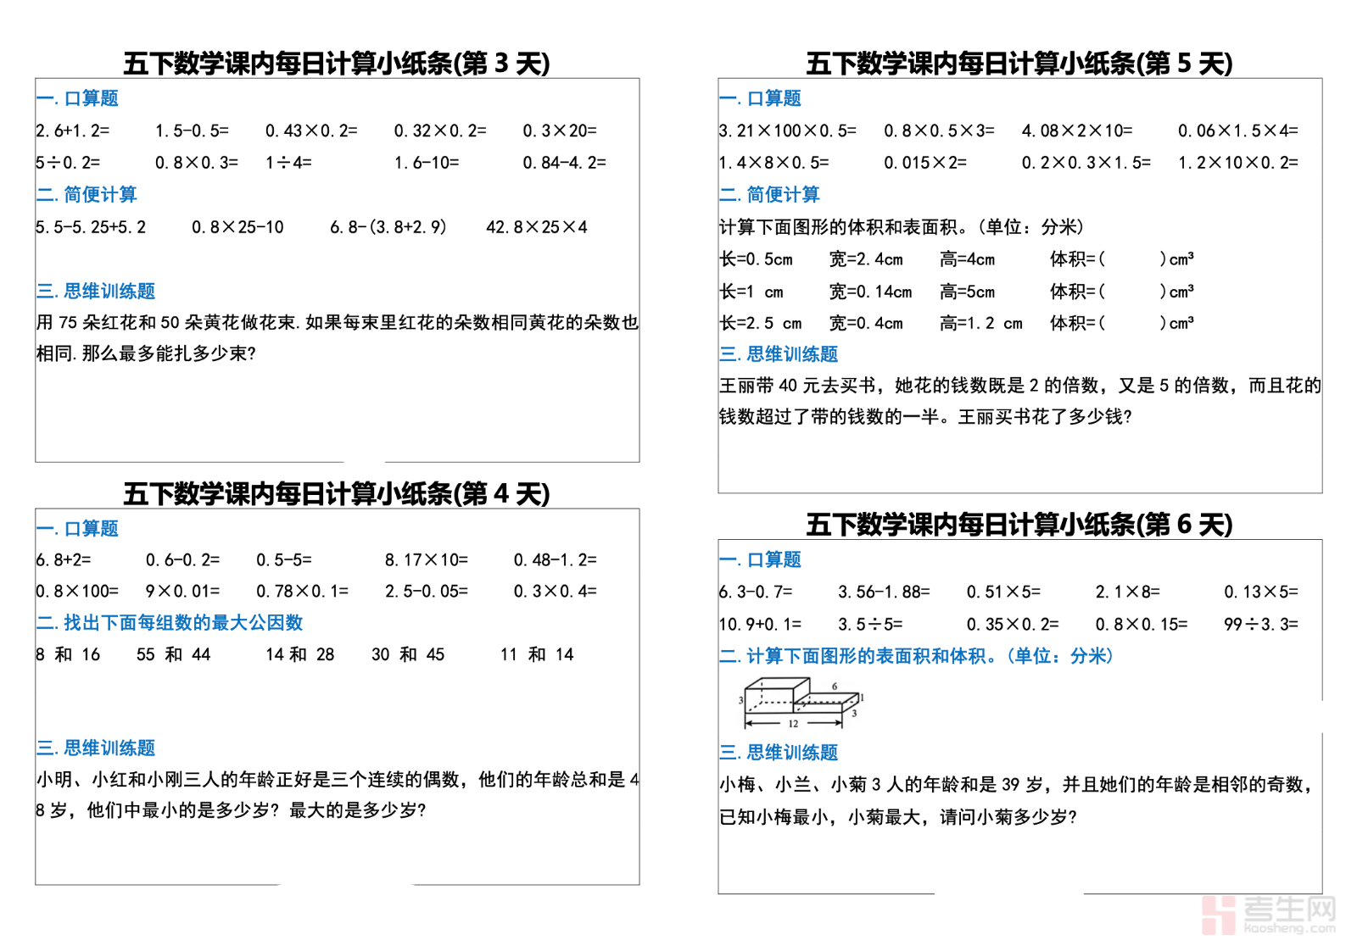Click the 第 3 天 worksheet title
Image resolution: width=1357 pixels, height=951 pixels.
tap(337, 64)
